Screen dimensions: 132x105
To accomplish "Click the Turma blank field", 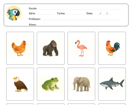I will coord(74,14).
